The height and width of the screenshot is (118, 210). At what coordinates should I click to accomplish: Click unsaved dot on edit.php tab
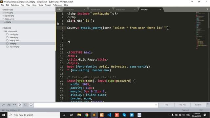(x=160, y=10)
